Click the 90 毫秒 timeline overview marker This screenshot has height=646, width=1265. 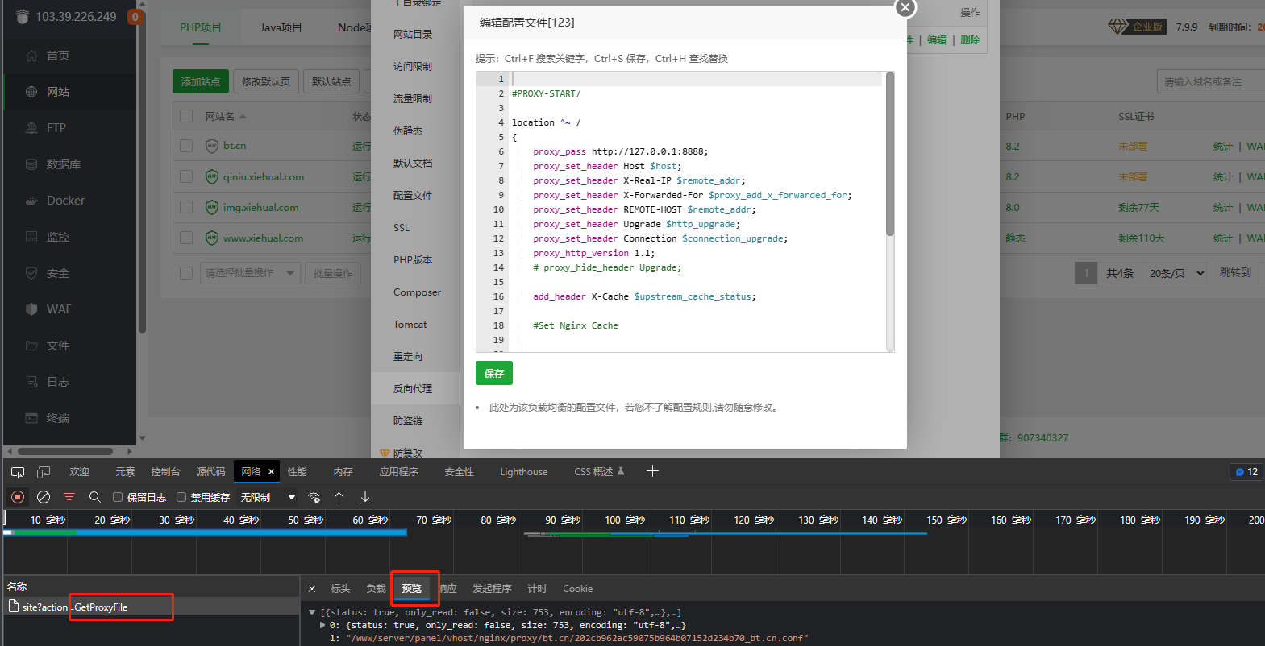pos(562,520)
